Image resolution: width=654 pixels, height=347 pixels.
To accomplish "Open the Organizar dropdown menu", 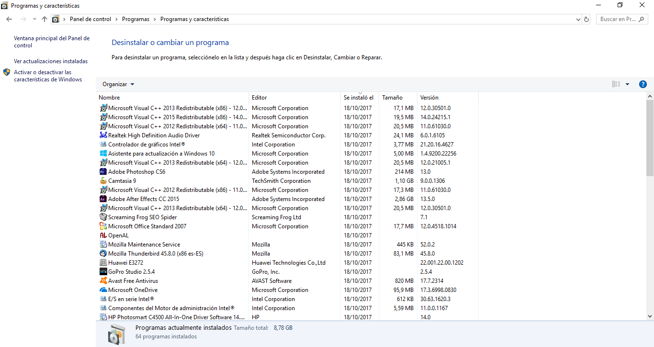I will click(x=118, y=84).
